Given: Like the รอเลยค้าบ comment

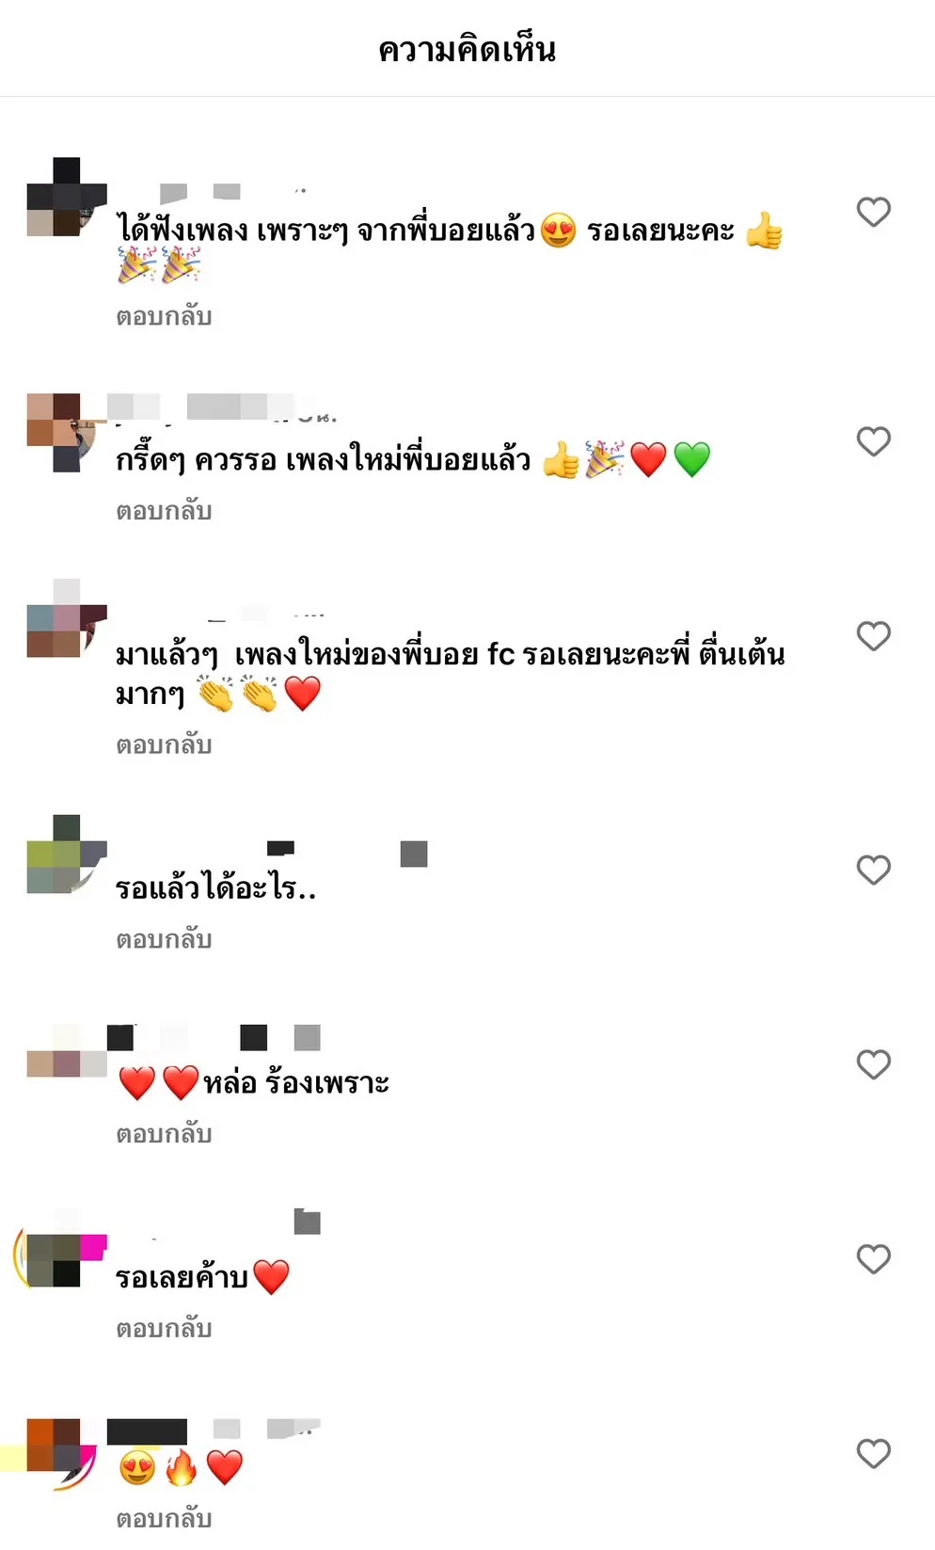Looking at the screenshot, I should (873, 1259).
